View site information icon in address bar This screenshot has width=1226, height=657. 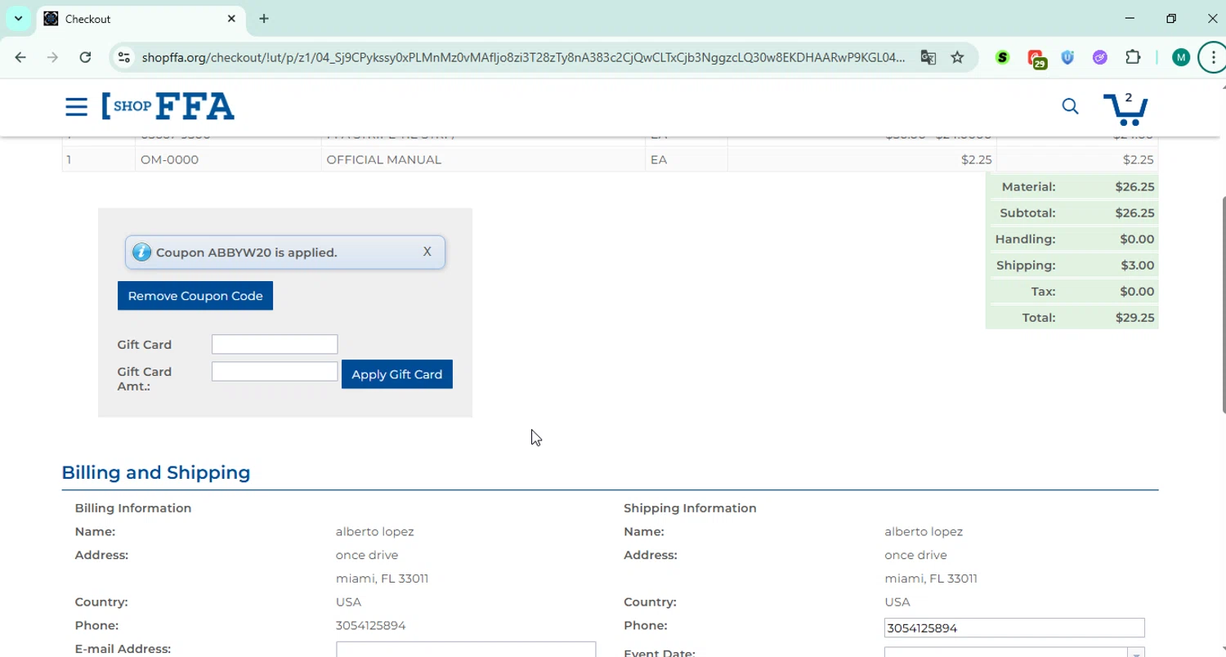click(123, 57)
